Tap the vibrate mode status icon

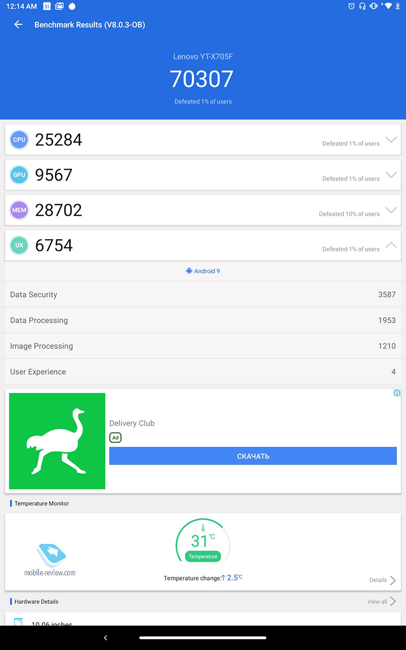click(x=374, y=6)
